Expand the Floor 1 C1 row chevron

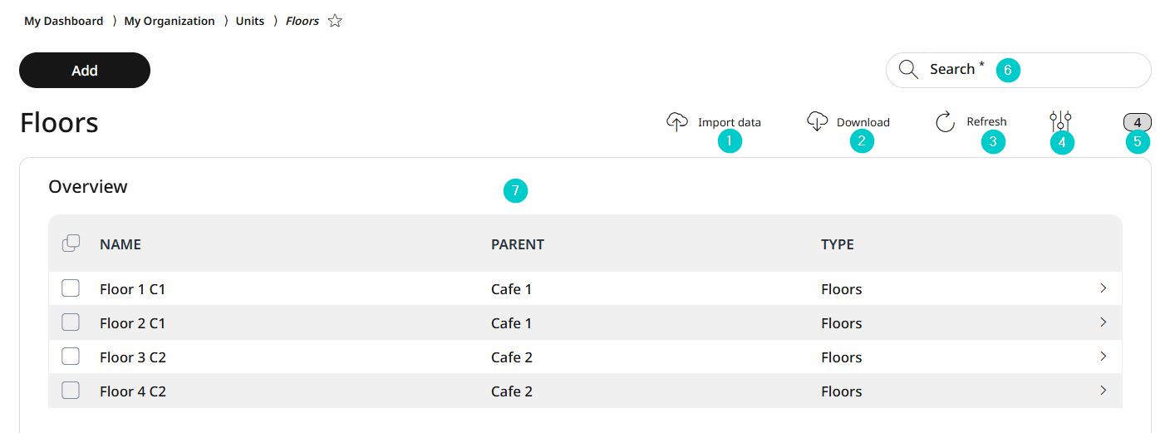[1103, 288]
